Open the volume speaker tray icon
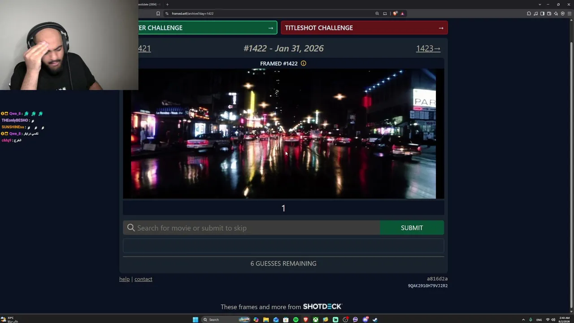The height and width of the screenshot is (323, 574). click(x=553, y=319)
